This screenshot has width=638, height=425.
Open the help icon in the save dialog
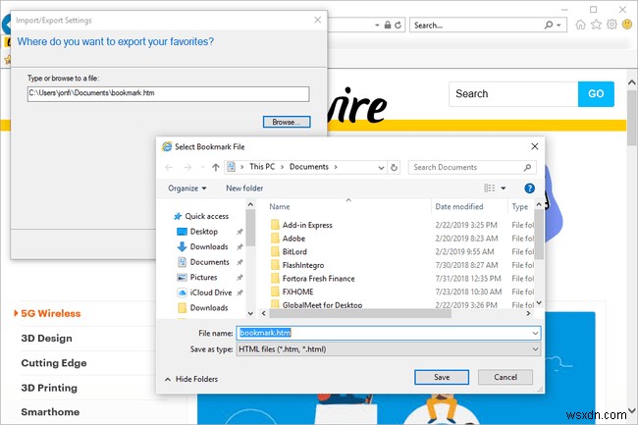click(x=529, y=188)
